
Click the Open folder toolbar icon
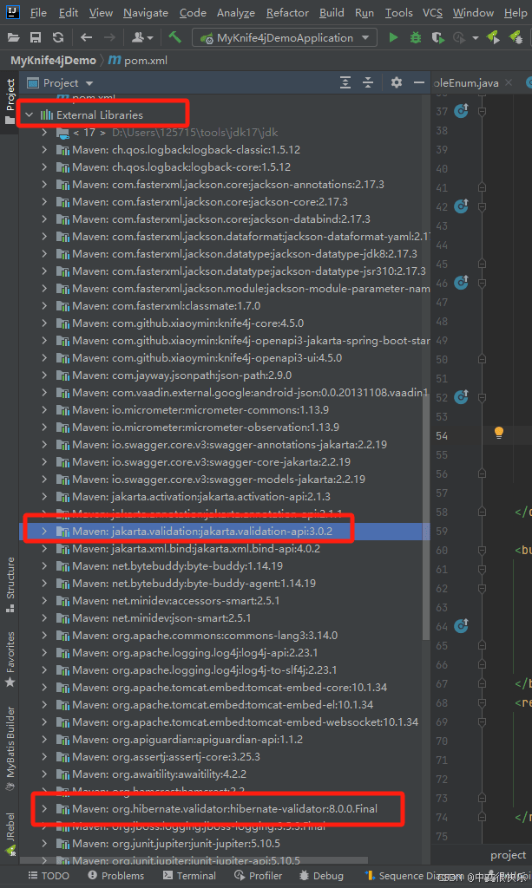pyautogui.click(x=13, y=38)
